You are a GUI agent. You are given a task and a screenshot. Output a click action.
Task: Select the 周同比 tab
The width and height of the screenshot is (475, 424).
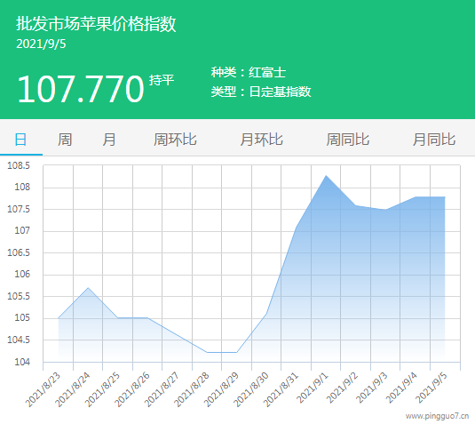[x=348, y=140]
